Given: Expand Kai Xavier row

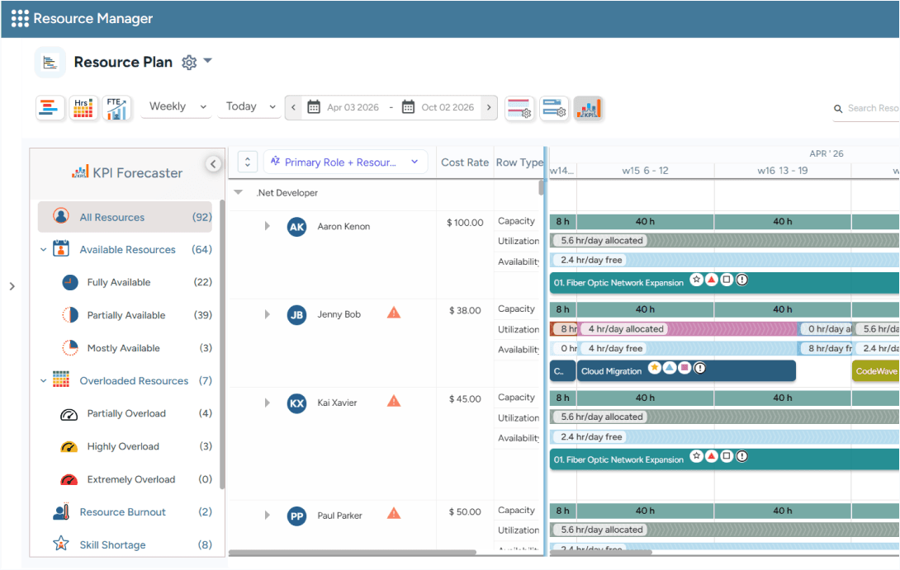Looking at the screenshot, I should point(267,403).
